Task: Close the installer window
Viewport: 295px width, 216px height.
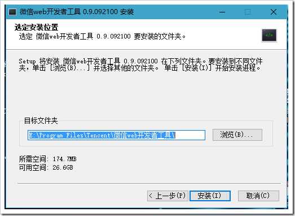Action: pos(274,12)
